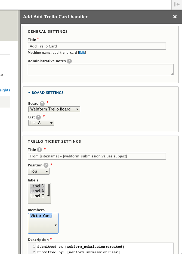Select Label A in the labels list

point(37,191)
